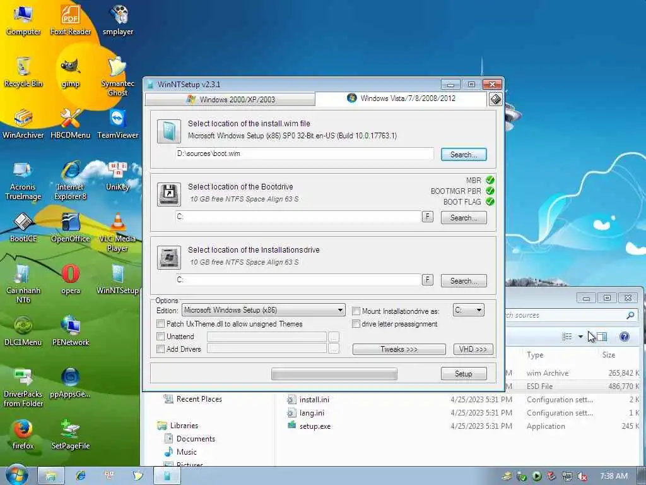Image resolution: width=646 pixels, height=485 pixels.
Task: Enable Patch UxTheme.dll checkbox
Action: [161, 324]
